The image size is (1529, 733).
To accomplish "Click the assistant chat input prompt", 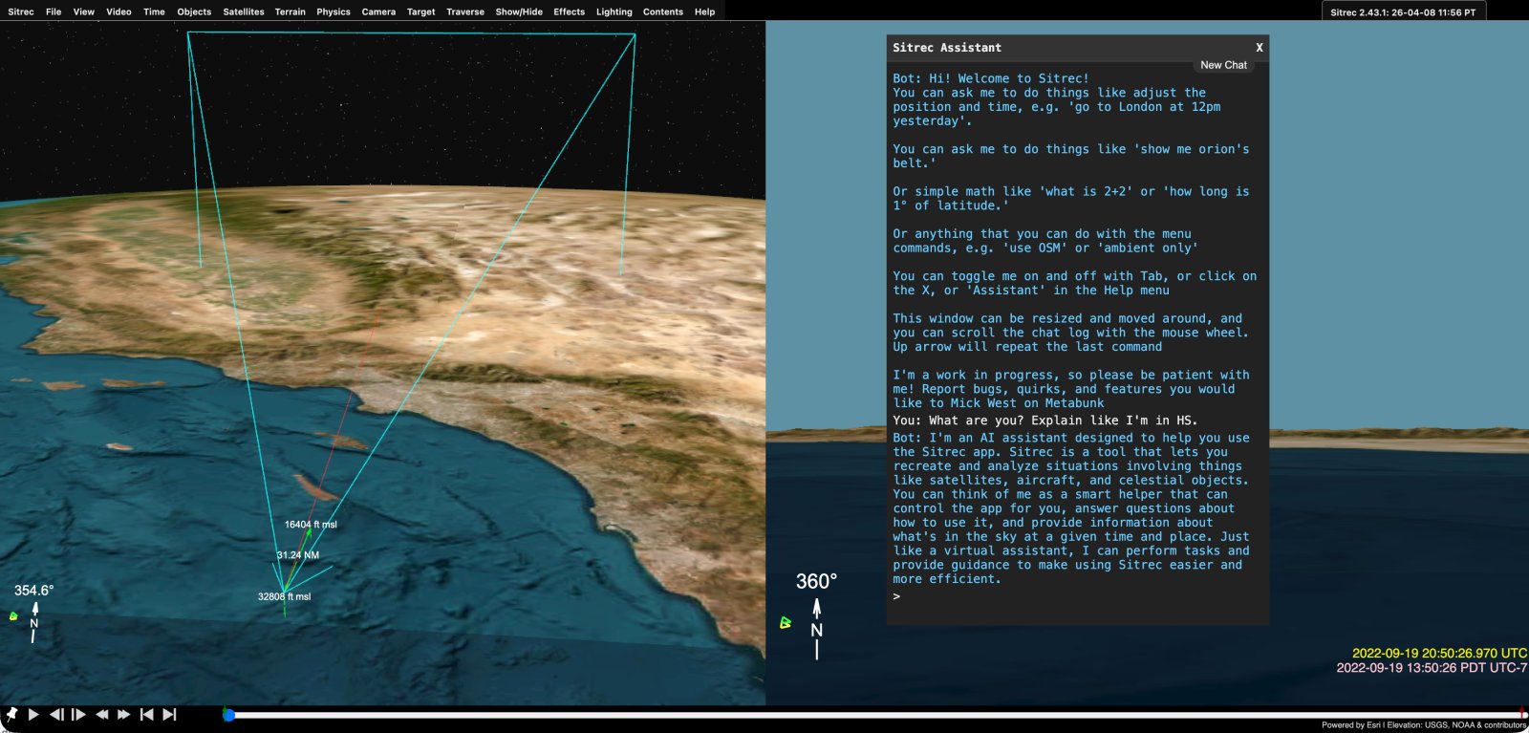I will (1070, 596).
